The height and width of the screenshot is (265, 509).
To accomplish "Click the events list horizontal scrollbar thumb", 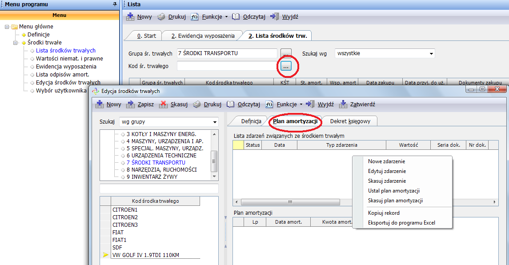I will [x=290, y=202].
